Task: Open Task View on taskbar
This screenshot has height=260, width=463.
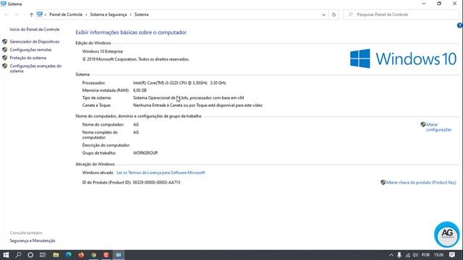Action: 43,255
